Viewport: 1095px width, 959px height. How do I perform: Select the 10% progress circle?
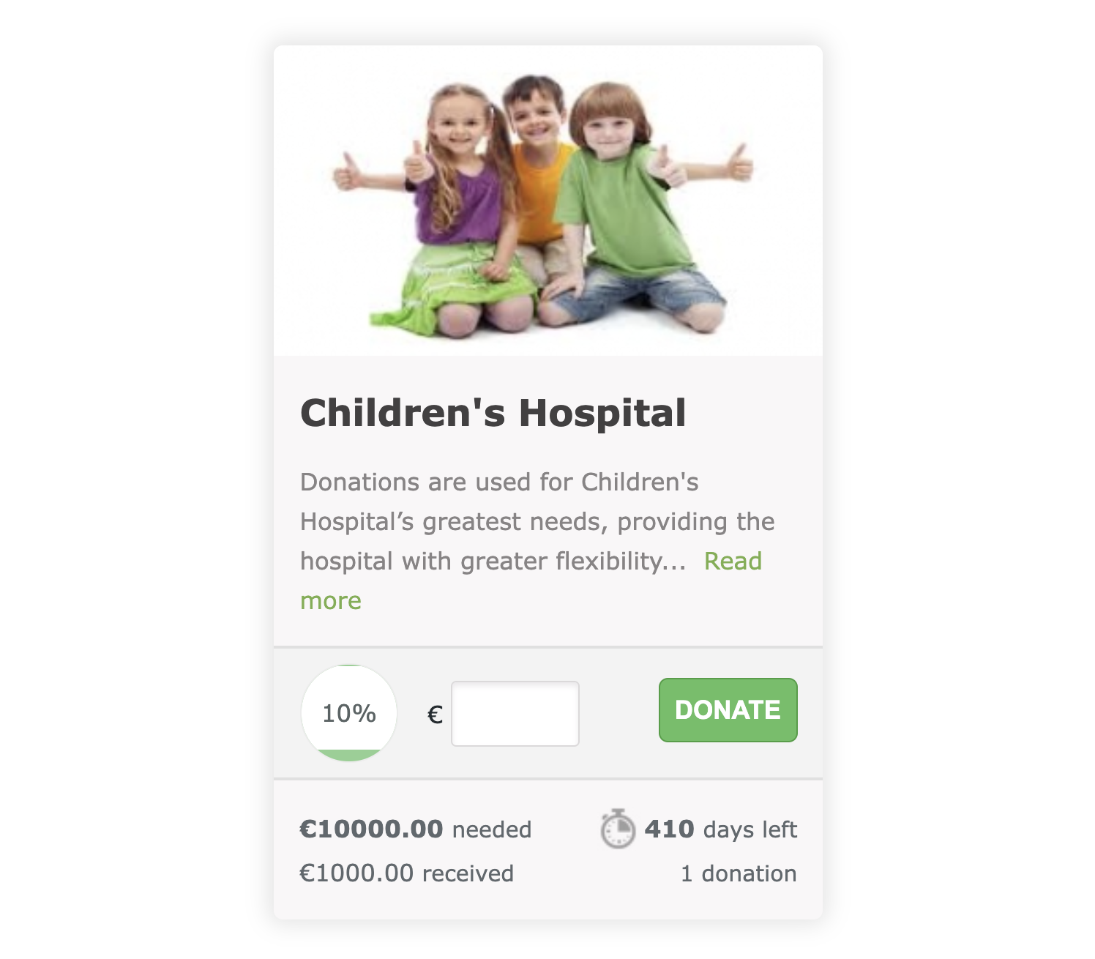click(349, 713)
